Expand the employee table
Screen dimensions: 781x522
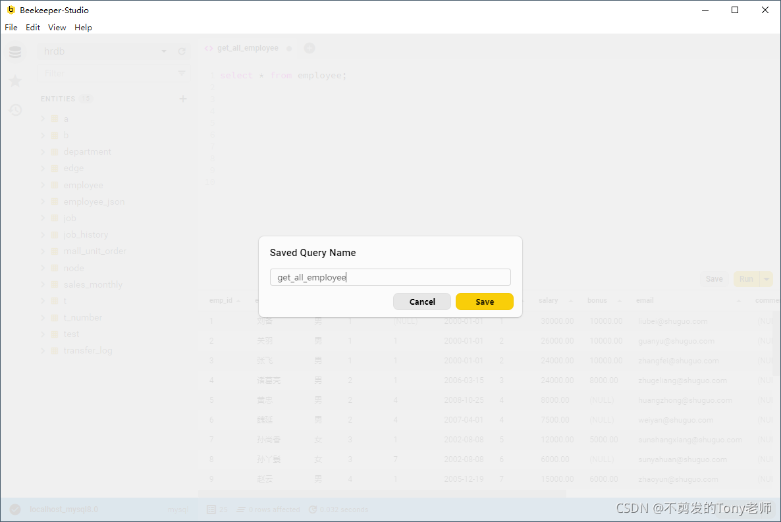click(43, 185)
